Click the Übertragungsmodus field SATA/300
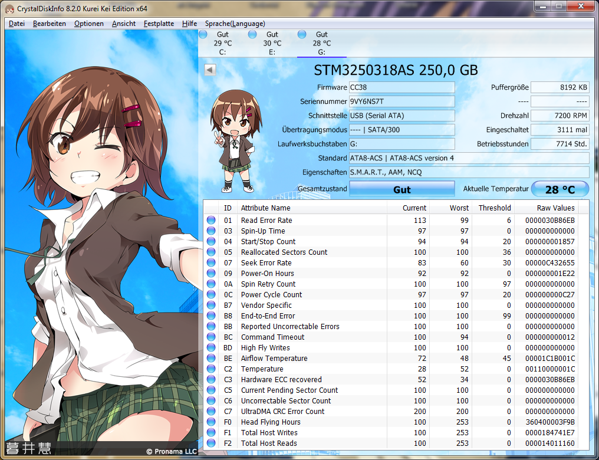Image resolution: width=599 pixels, height=460 pixels. click(402, 130)
